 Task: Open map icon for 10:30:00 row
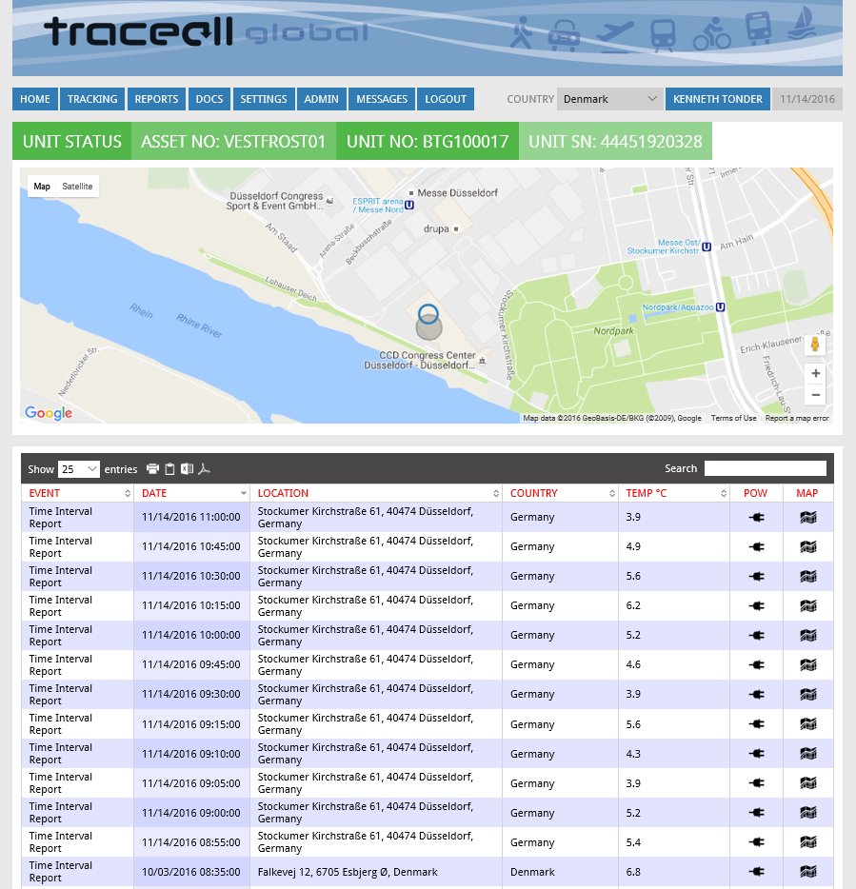pos(807,576)
